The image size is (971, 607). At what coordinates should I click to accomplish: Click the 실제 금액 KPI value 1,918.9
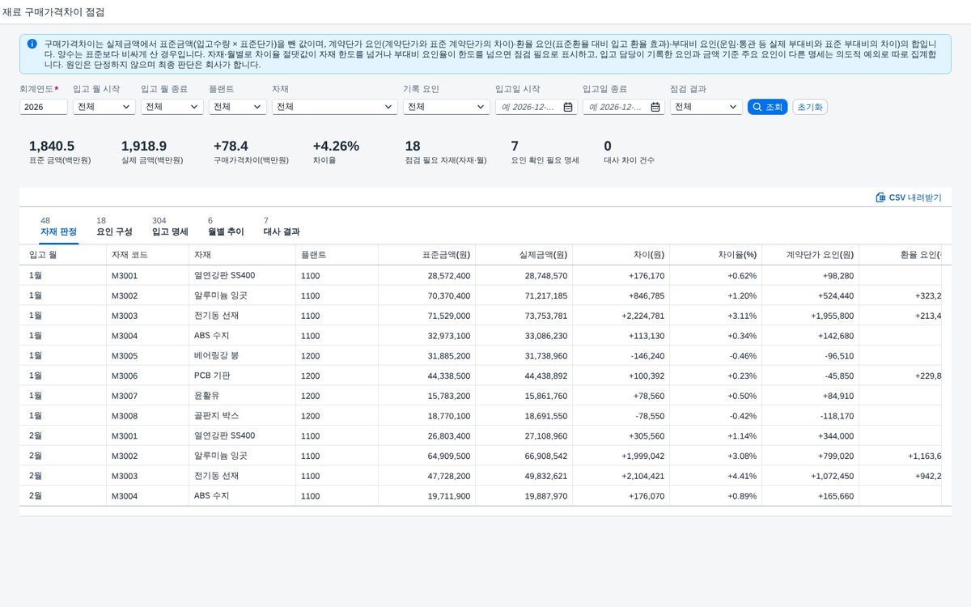click(x=144, y=146)
